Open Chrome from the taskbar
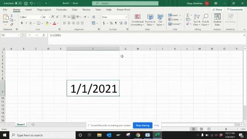Image resolution: width=247 pixels, height=139 pixels. 138,135
